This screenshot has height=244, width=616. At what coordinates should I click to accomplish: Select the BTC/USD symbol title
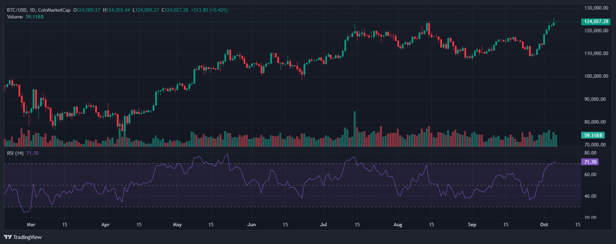click(17, 10)
